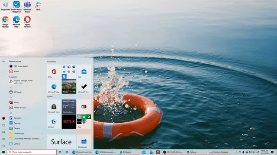This screenshot has width=277, height=155.
Task: Switch to Untitled - Notepad taskbar window
Action: (x=219, y=152)
